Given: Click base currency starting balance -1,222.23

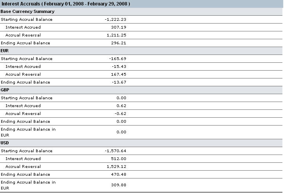Looking at the screenshot, I should click(x=115, y=19).
